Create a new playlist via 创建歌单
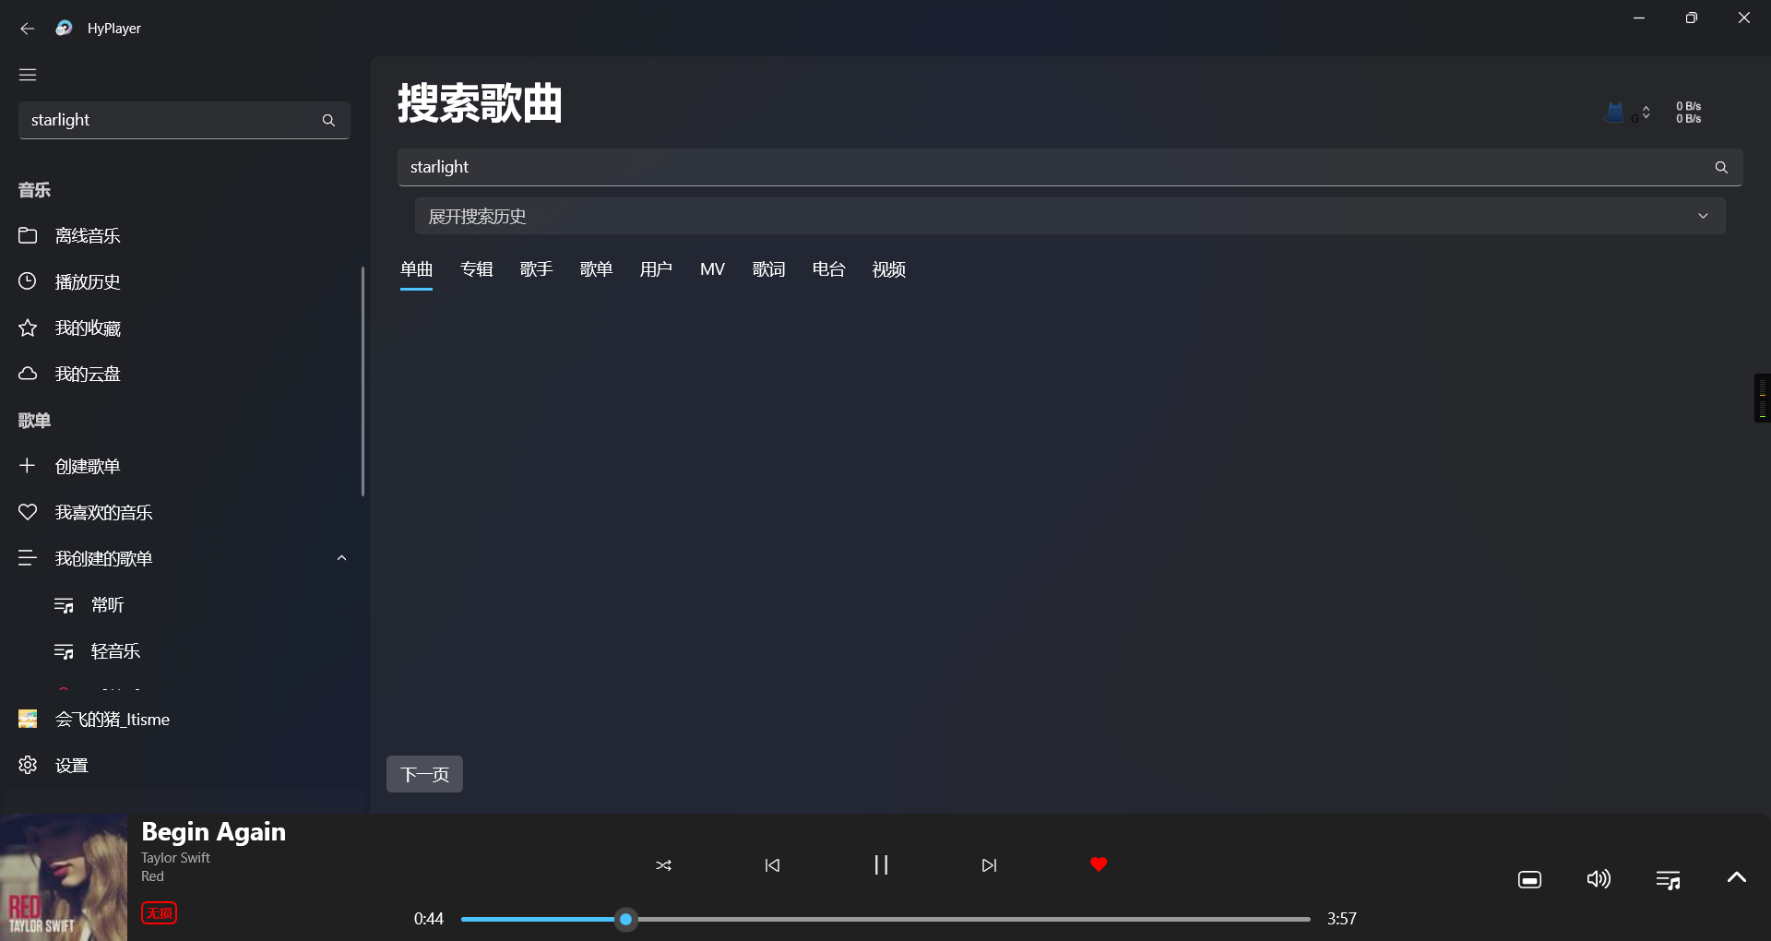1771x941 pixels. tap(87, 466)
